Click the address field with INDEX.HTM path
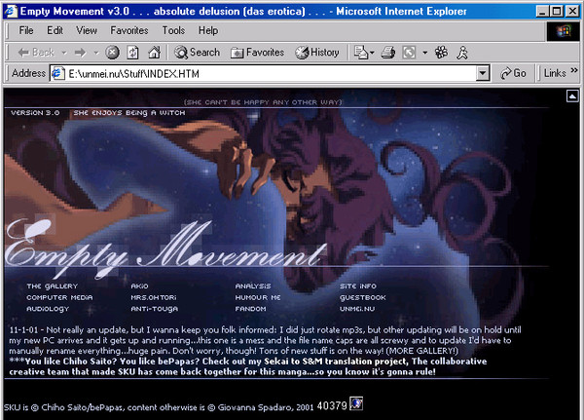584x420 pixels. pos(263,73)
